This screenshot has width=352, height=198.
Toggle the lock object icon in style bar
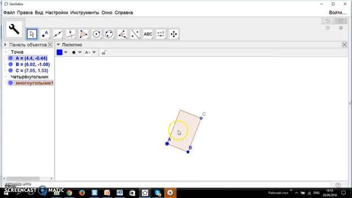tap(104, 53)
